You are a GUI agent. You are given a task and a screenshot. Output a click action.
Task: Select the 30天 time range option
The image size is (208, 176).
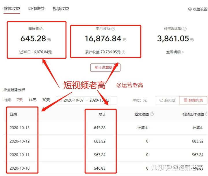(46, 100)
